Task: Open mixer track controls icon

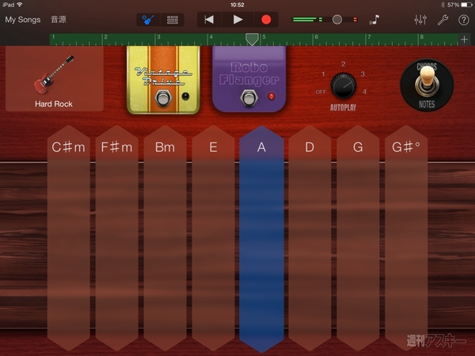Action: pyautogui.click(x=420, y=20)
